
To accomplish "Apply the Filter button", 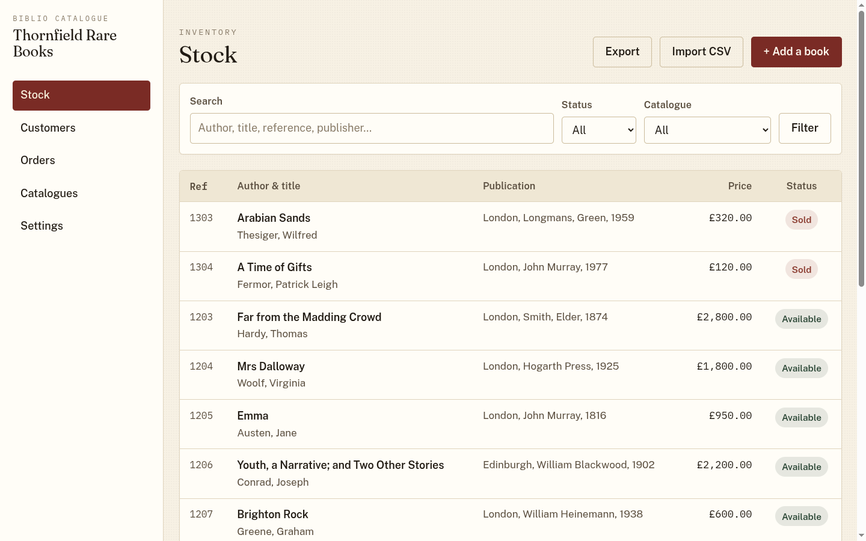I will pyautogui.click(x=805, y=128).
